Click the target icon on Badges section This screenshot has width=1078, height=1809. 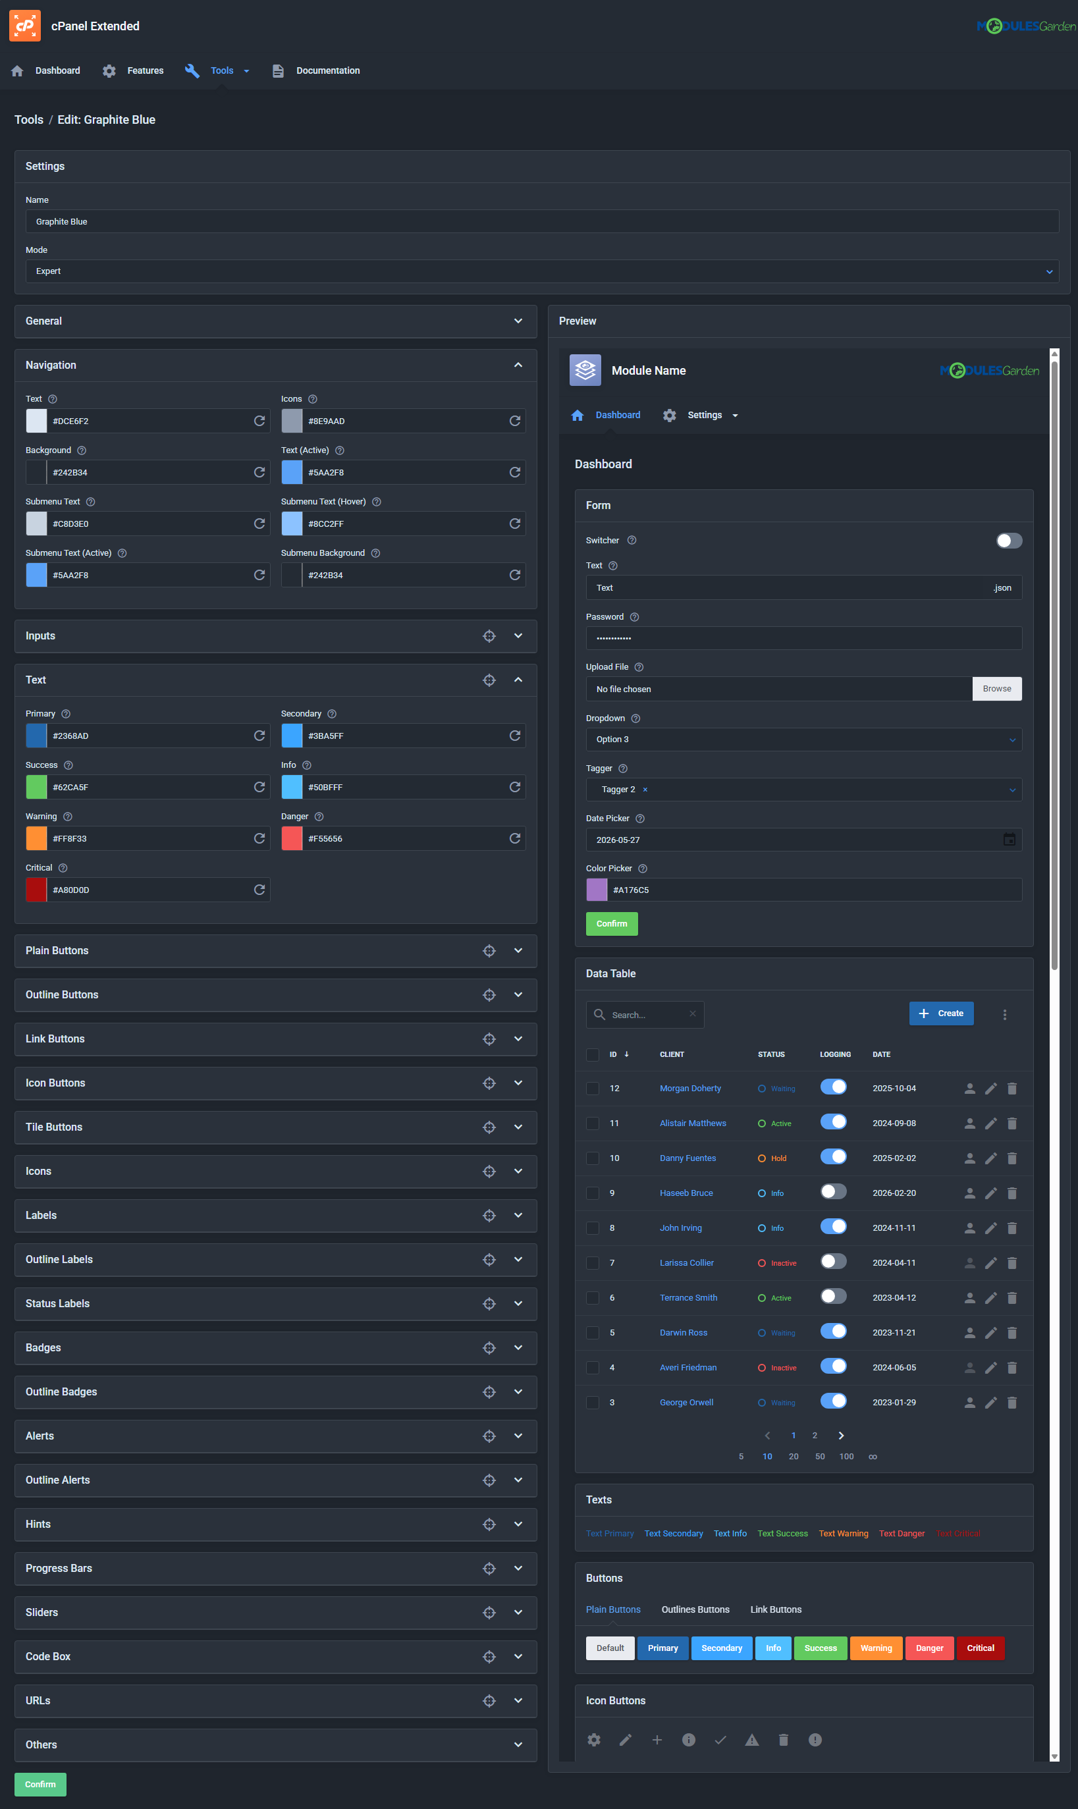click(x=489, y=1348)
